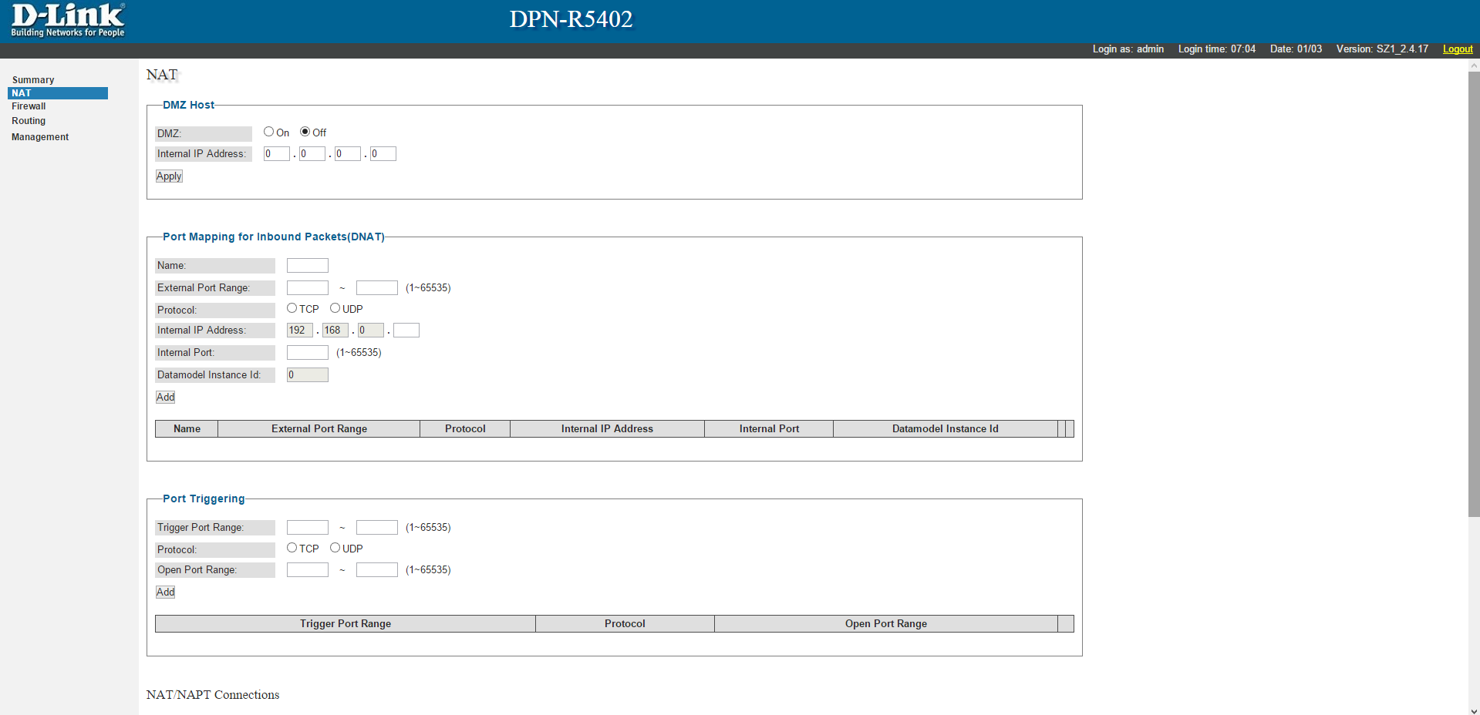
Task: Click Trigger Port Range start field
Action: (x=307, y=528)
